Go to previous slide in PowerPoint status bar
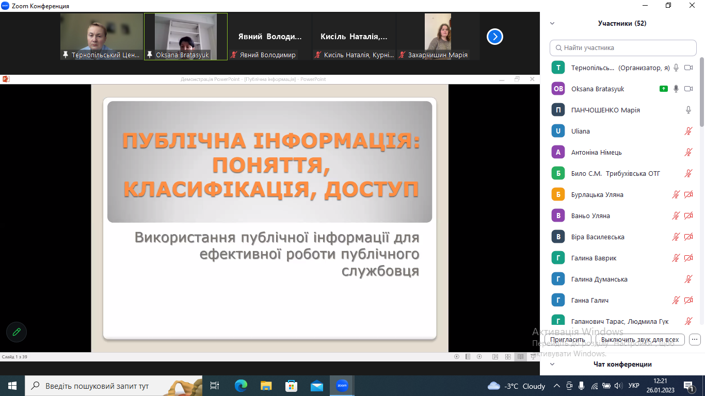Viewport: 705px width, 396px height. [456, 357]
